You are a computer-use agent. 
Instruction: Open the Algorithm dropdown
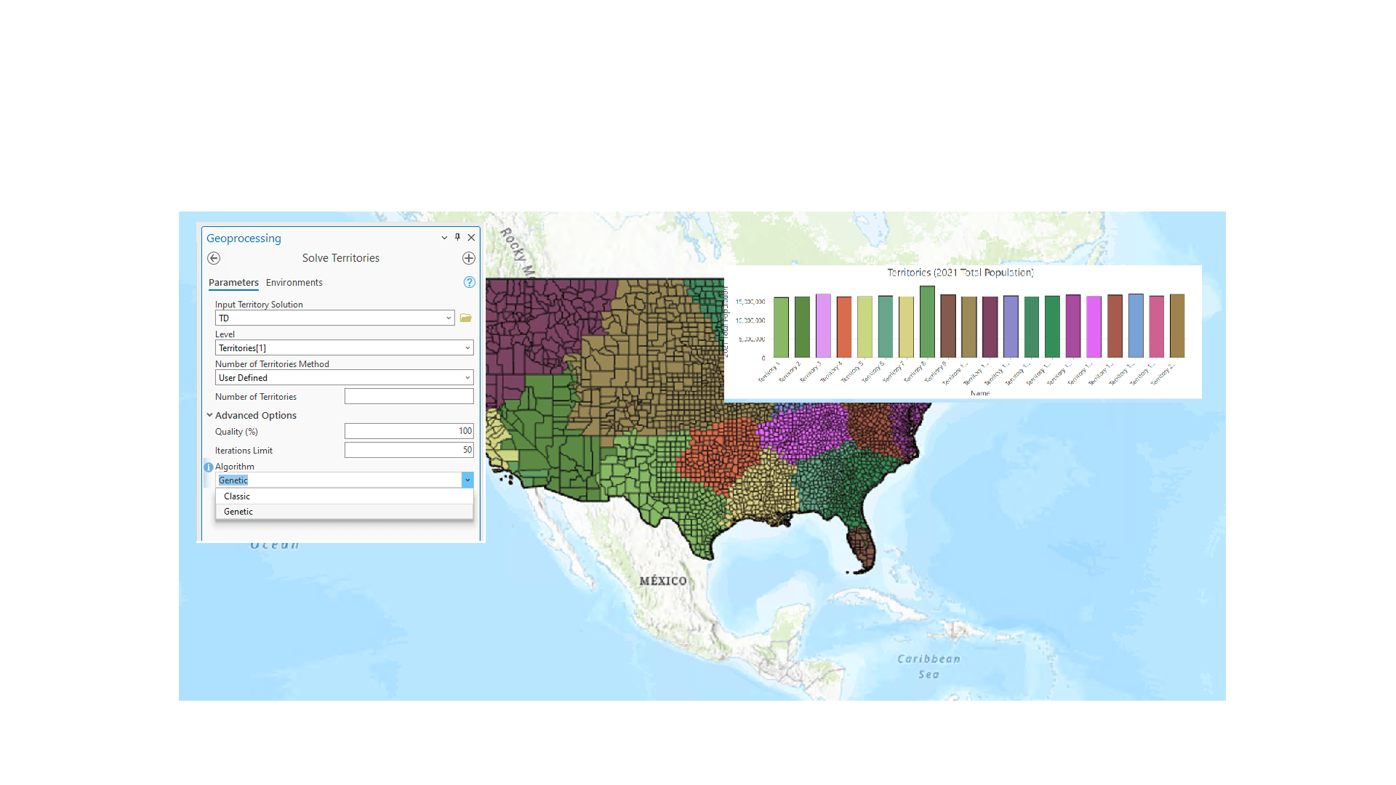[x=468, y=480]
